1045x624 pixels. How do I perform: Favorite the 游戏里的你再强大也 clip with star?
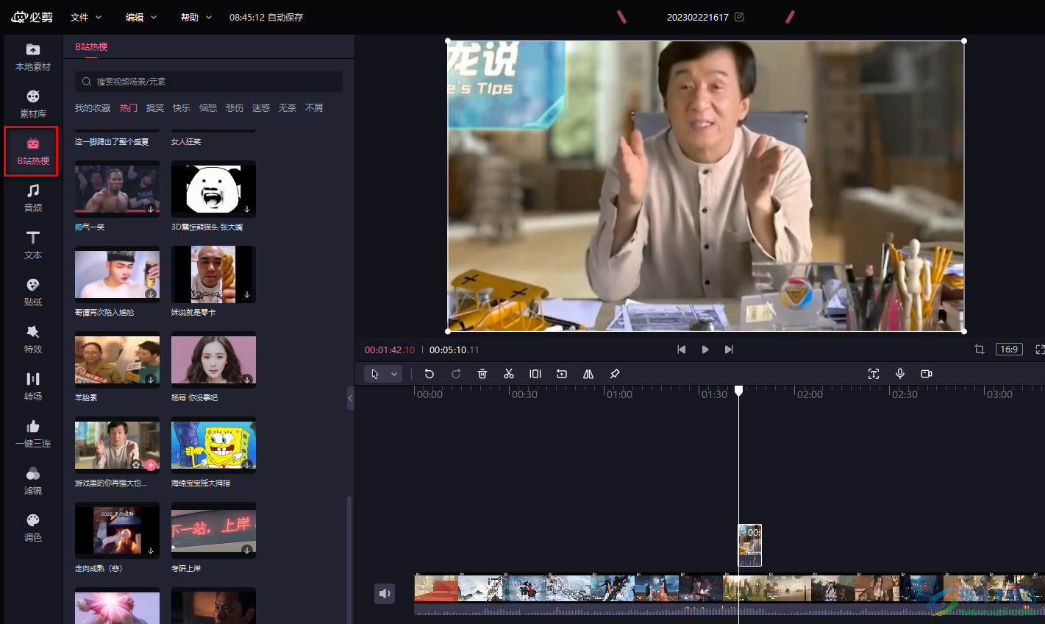pos(136,464)
